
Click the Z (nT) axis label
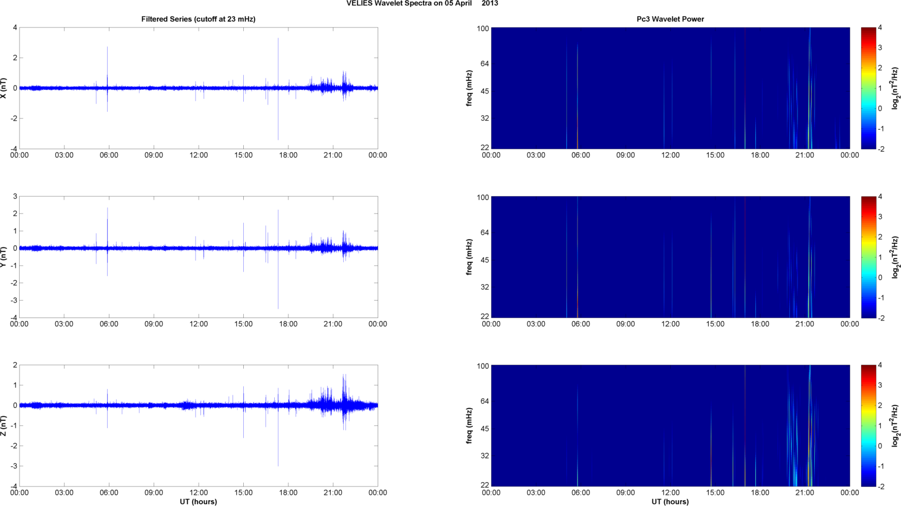pyautogui.click(x=5, y=426)
